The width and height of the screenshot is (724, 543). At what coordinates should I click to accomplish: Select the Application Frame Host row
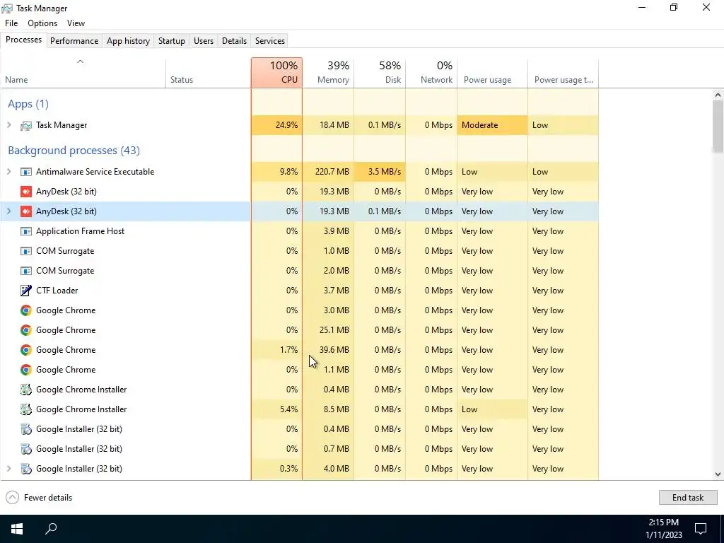pyautogui.click(x=299, y=231)
